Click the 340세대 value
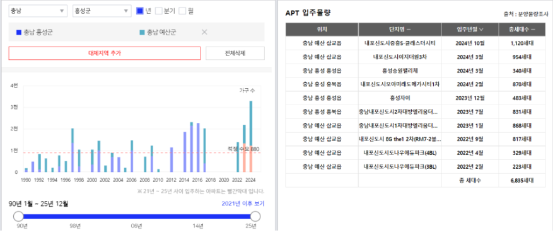Screen dimensions: 553x240 click(522, 71)
